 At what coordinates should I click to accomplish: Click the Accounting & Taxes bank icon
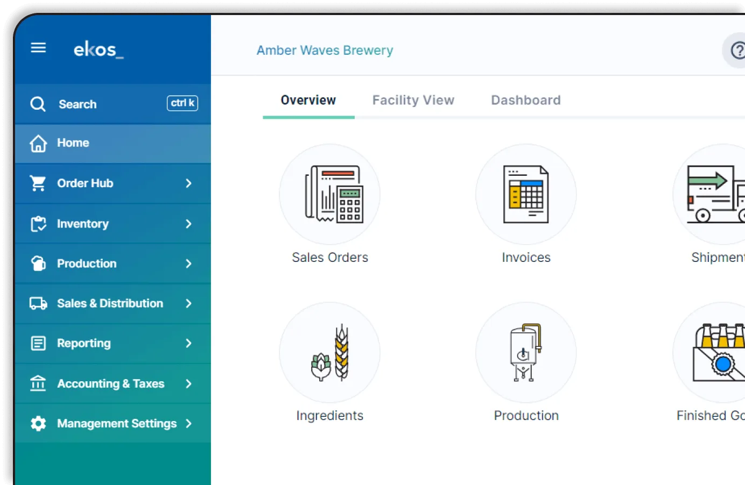pyautogui.click(x=38, y=383)
